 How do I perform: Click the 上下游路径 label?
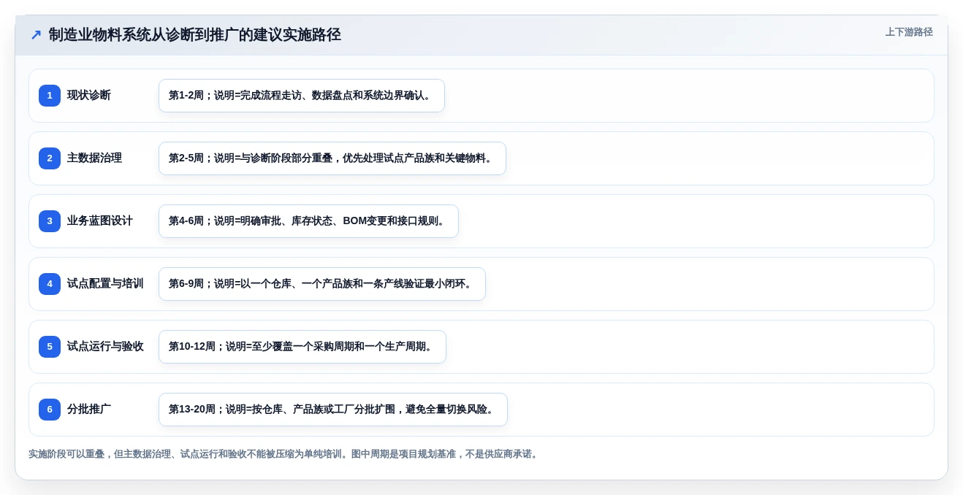[x=909, y=32]
